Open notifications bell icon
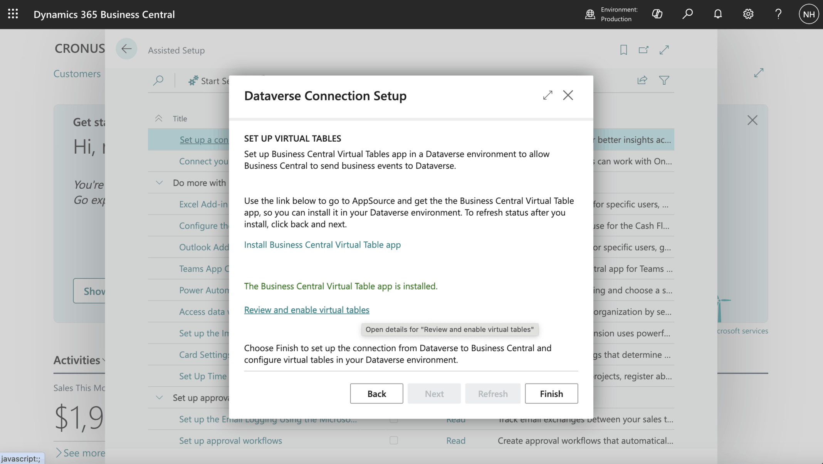The width and height of the screenshot is (823, 464). (x=717, y=14)
